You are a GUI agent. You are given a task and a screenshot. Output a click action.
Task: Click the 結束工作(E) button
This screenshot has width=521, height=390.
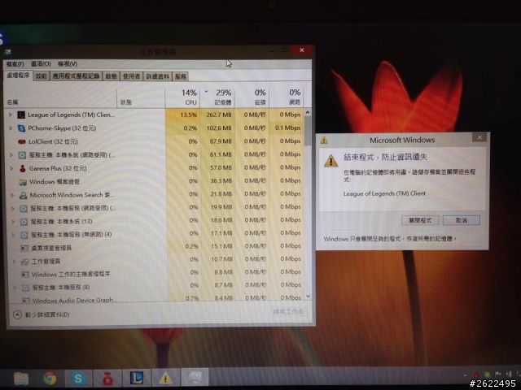[x=288, y=312]
